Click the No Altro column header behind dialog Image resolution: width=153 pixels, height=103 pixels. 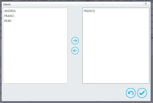click(x=57, y=0)
